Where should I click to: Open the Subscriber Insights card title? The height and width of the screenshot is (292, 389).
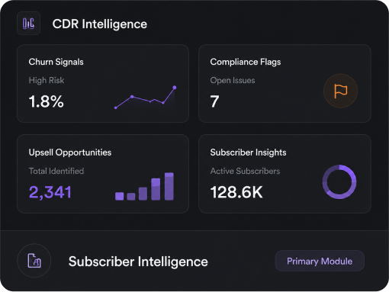click(248, 152)
